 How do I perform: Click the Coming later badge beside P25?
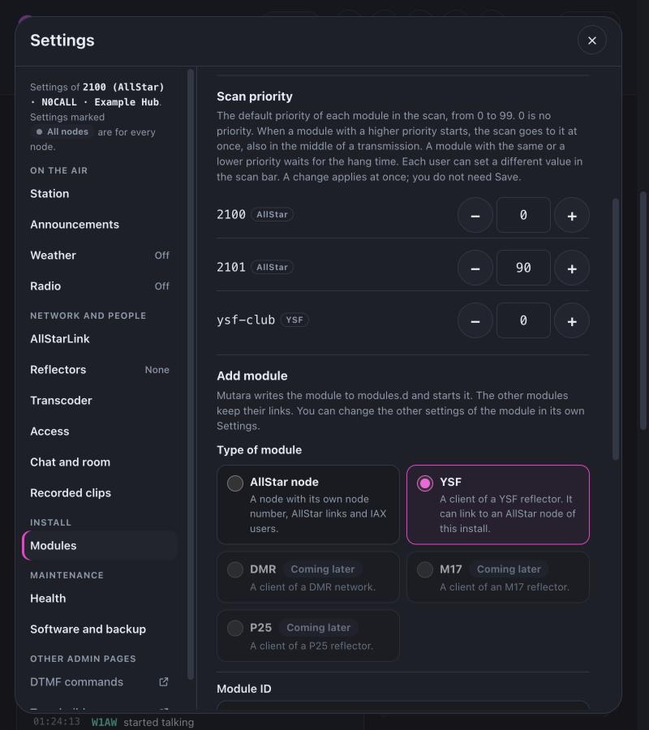[x=319, y=628]
